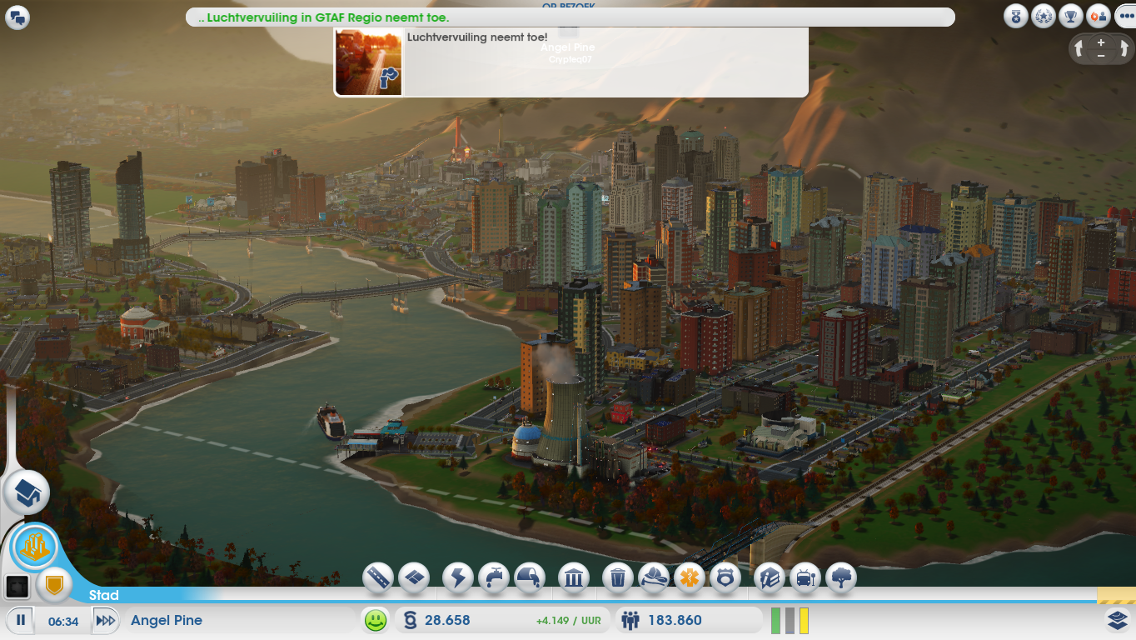Click the gray commercial demand bar
Screen dimensions: 1136x640
tap(790, 620)
